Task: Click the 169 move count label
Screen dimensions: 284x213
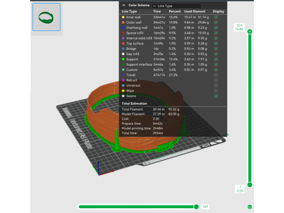Action: click(205, 206)
